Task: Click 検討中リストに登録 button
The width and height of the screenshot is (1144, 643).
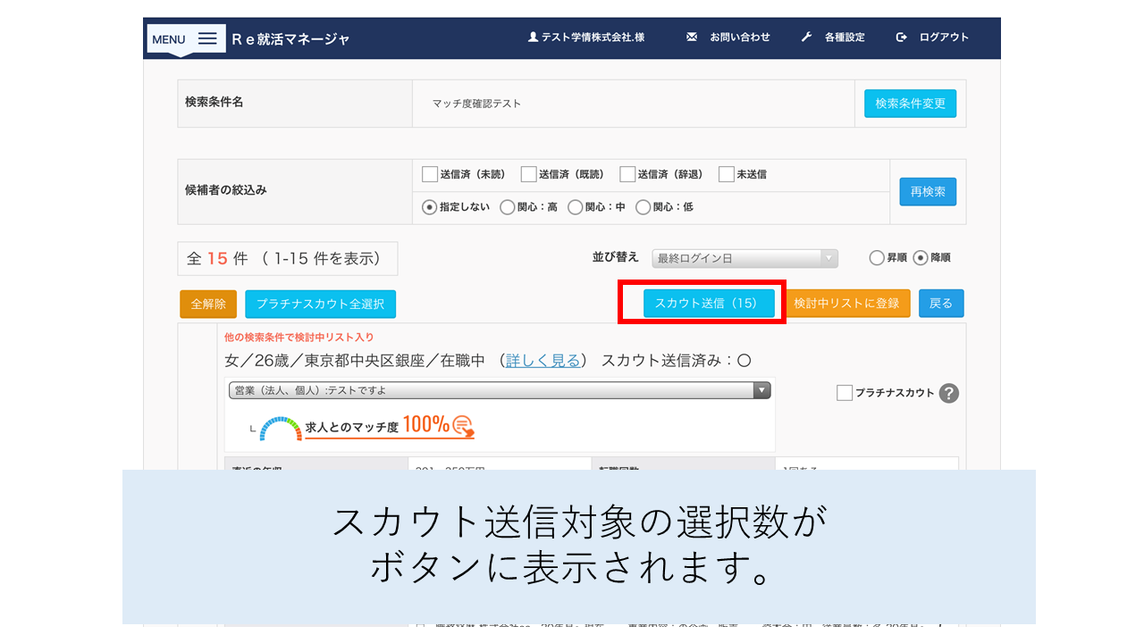Action: coord(846,304)
